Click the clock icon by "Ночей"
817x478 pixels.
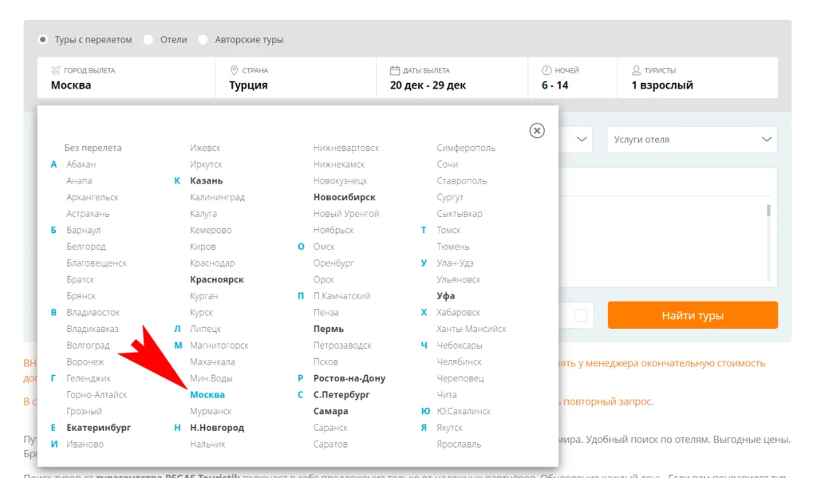[546, 70]
